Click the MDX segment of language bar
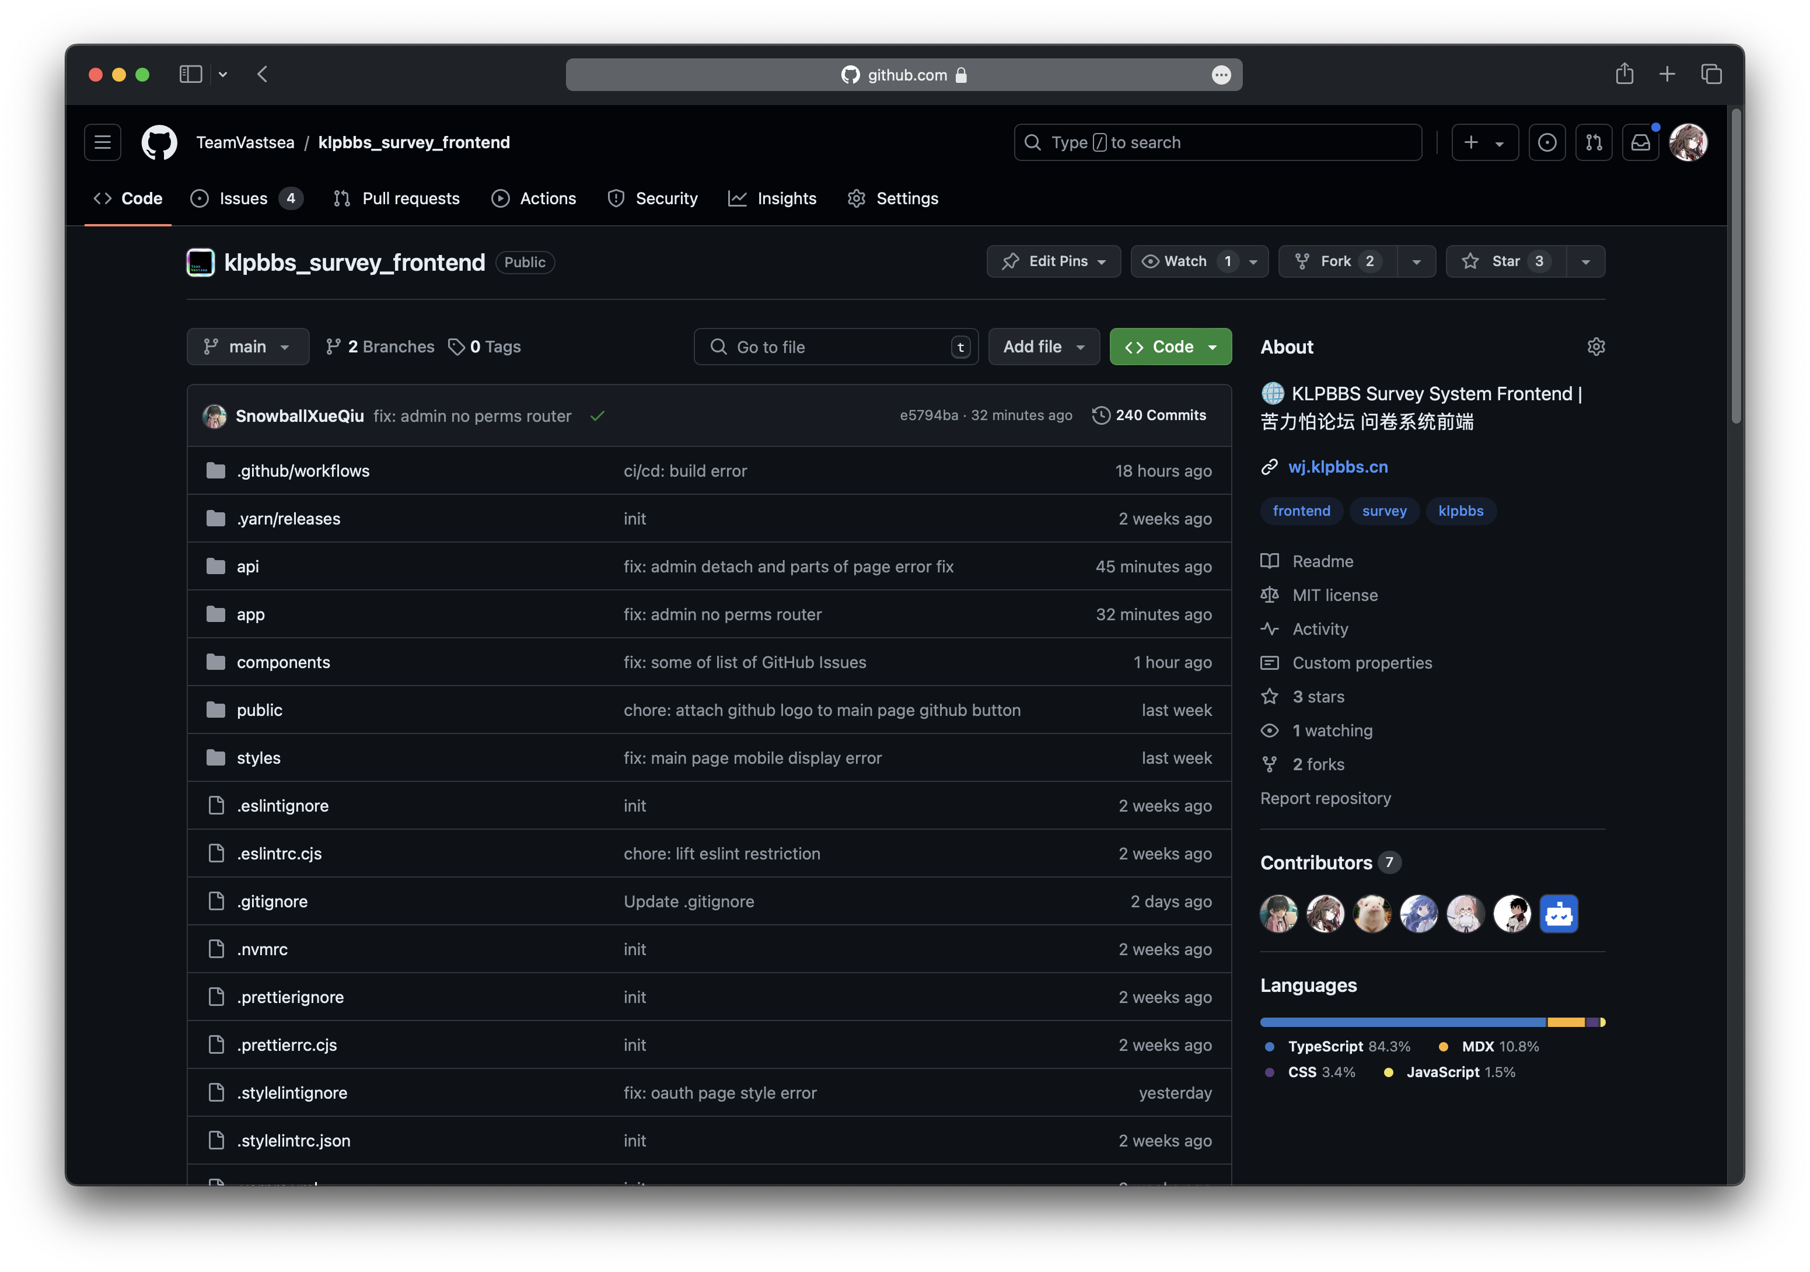Screen dimensions: 1810x1272 (x=1566, y=1022)
